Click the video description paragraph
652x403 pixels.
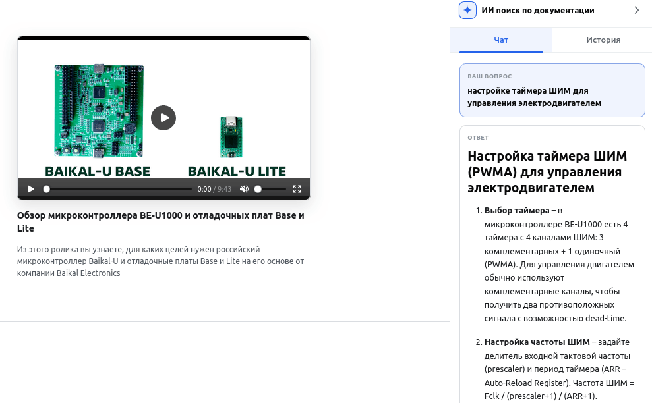pos(160,261)
